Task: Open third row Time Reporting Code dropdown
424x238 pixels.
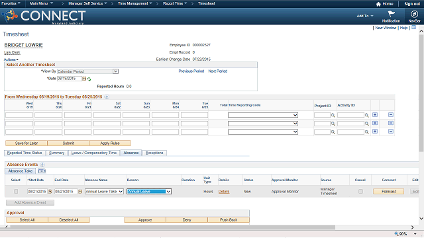Action: [x=263, y=132]
